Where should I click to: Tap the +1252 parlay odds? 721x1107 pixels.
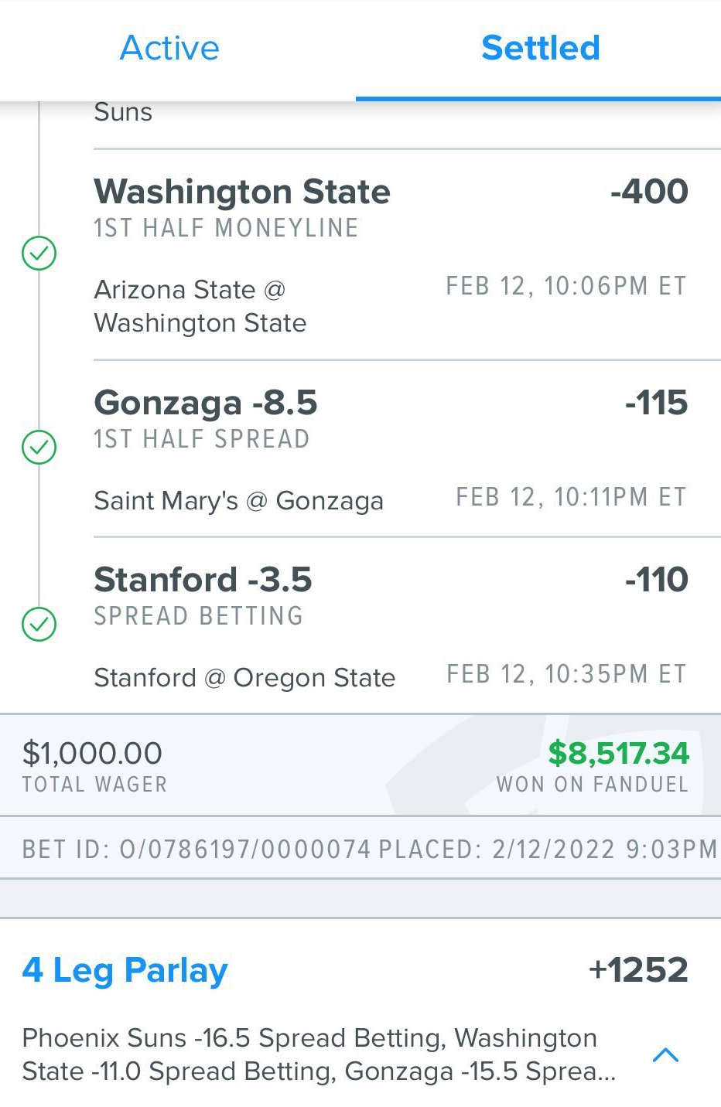click(x=638, y=969)
